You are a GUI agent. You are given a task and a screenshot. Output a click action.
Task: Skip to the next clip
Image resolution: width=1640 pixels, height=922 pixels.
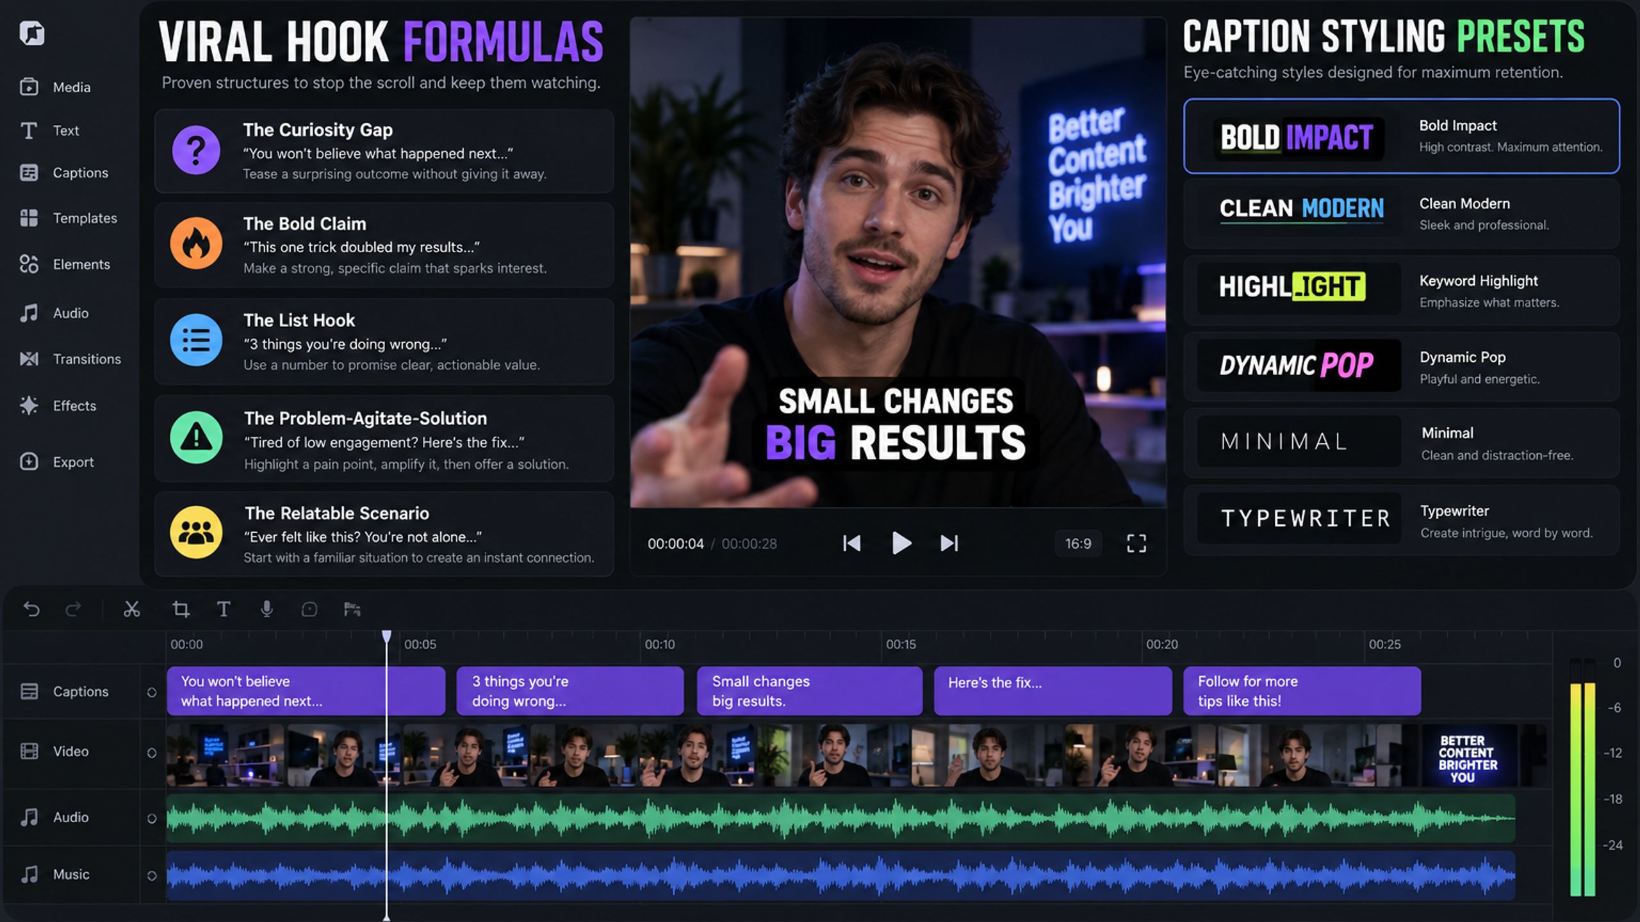[949, 544]
